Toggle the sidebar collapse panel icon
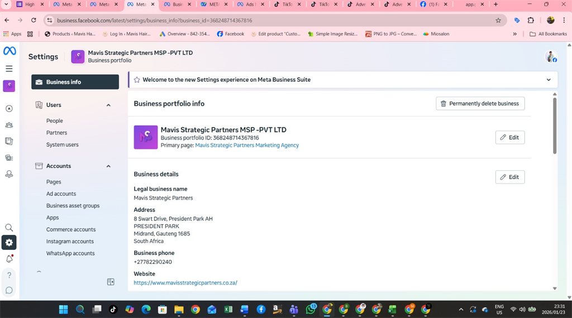 click(x=111, y=282)
